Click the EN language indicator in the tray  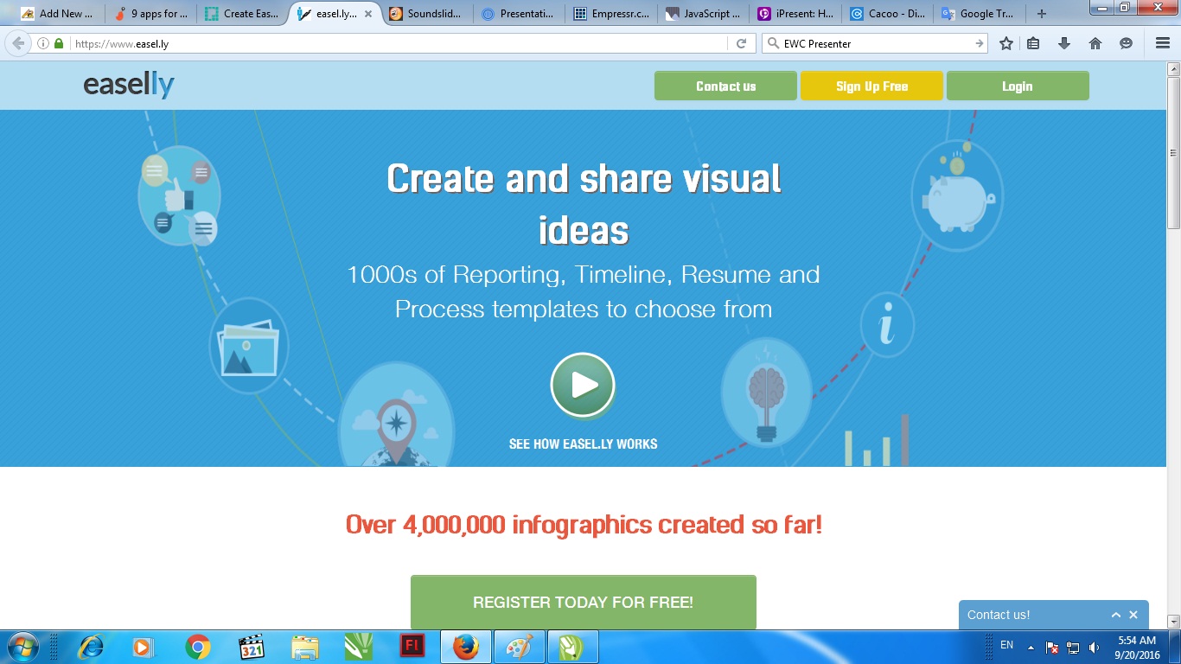[x=1006, y=645]
